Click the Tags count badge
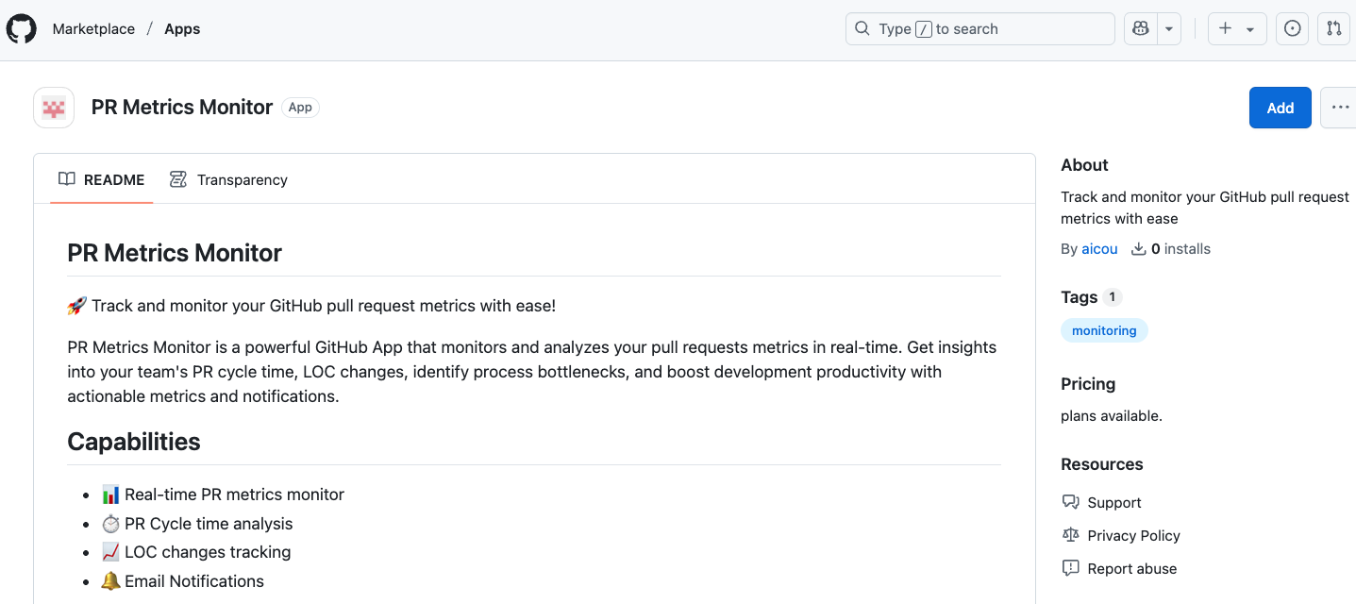 1113,297
